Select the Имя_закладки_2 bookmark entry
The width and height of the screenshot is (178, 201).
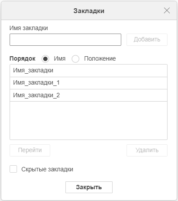[89, 95]
